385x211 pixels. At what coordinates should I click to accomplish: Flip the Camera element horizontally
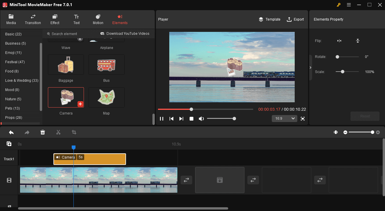(x=339, y=41)
